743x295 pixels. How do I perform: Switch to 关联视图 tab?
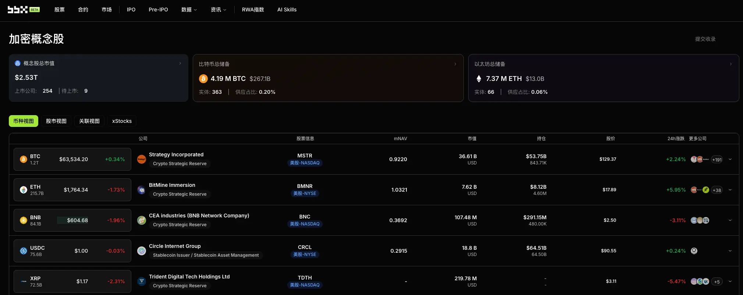[x=89, y=121]
